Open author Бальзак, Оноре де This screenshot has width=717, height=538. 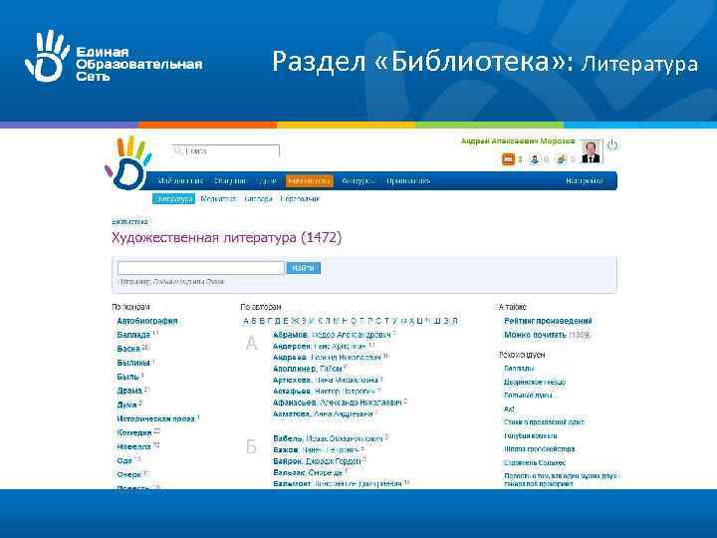click(308, 472)
